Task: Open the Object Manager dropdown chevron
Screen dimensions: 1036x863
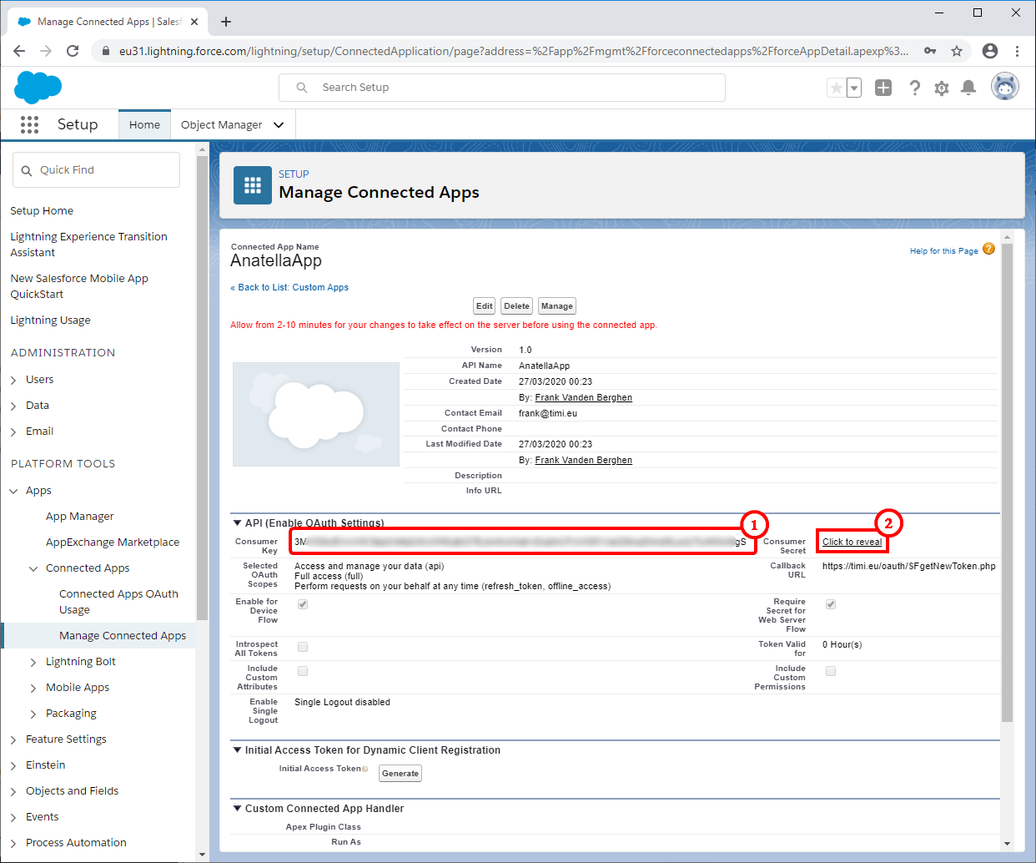Action: coord(279,125)
